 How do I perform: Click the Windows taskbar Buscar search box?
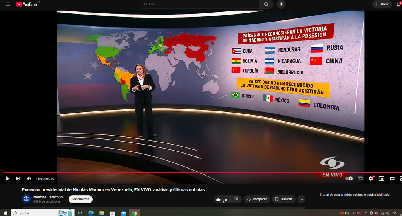point(42,213)
